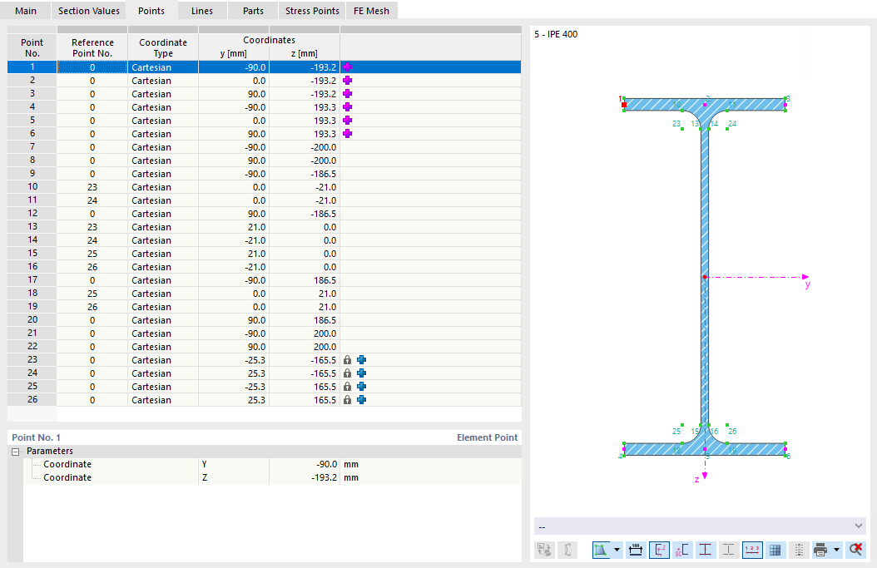Screen dimensions: 877x568
Task: Click the section view shape icon
Action: pos(602,550)
